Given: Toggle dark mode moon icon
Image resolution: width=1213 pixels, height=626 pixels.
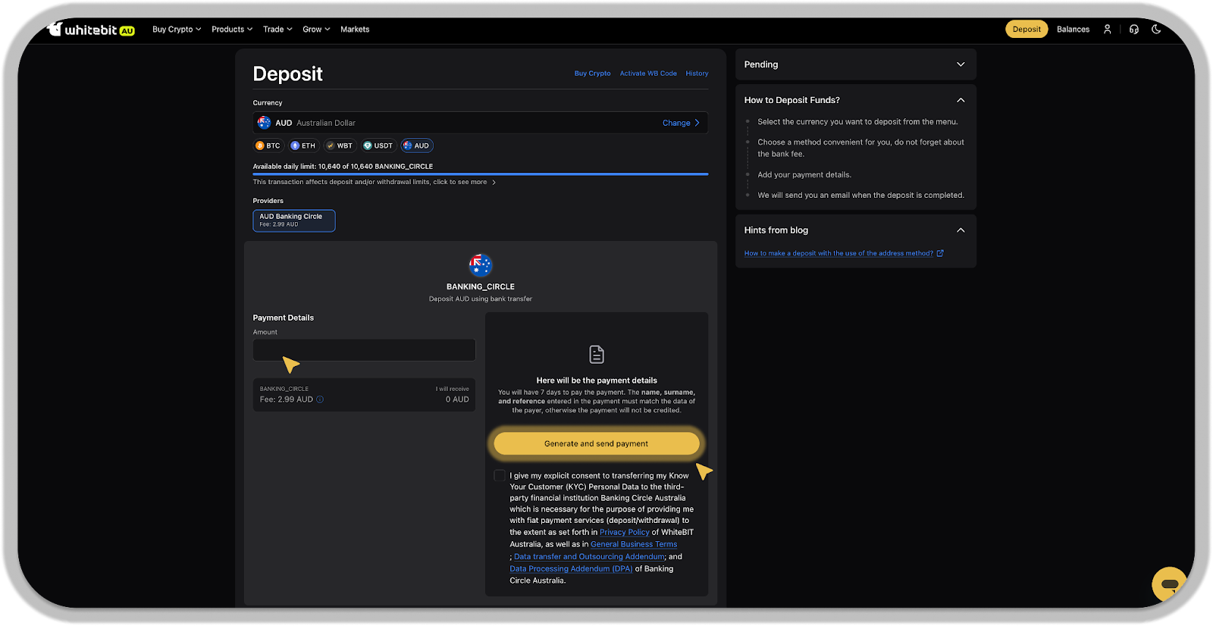Looking at the screenshot, I should click(1156, 29).
